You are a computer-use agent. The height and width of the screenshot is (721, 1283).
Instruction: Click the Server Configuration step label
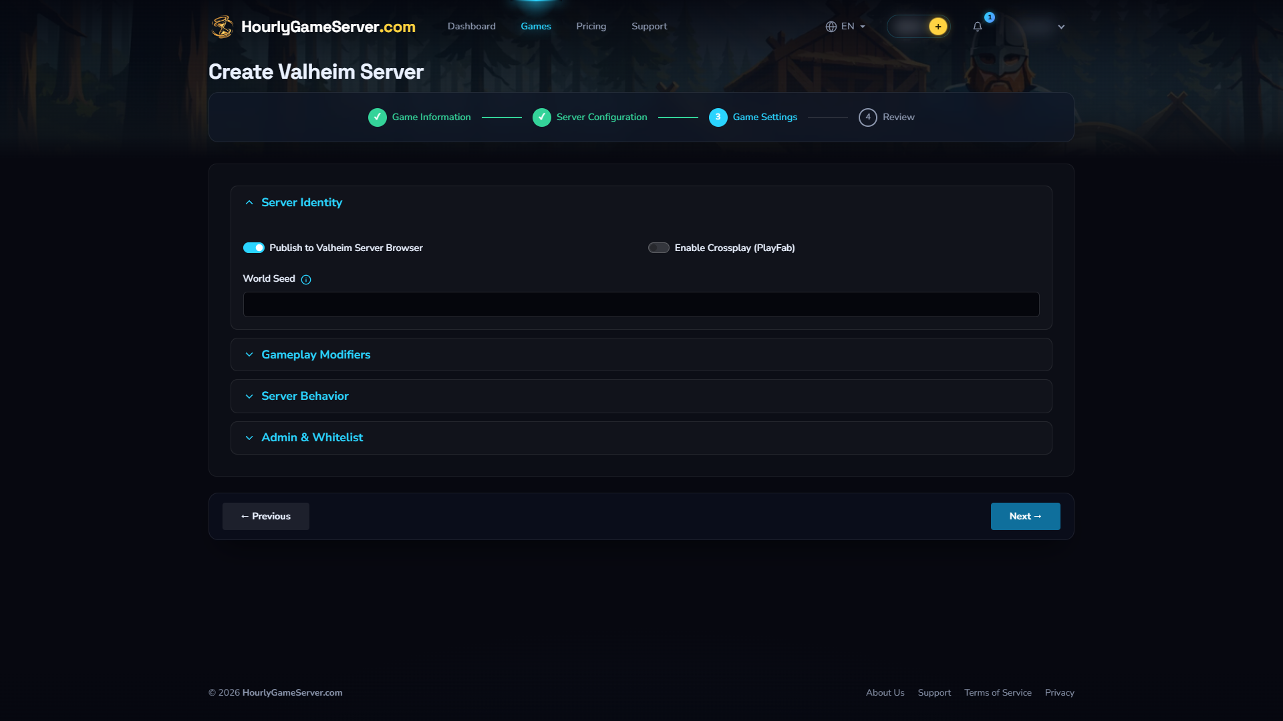tap(602, 117)
